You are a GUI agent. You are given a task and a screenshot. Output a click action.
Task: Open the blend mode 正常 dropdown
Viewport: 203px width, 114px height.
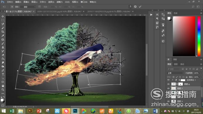coord(175,73)
